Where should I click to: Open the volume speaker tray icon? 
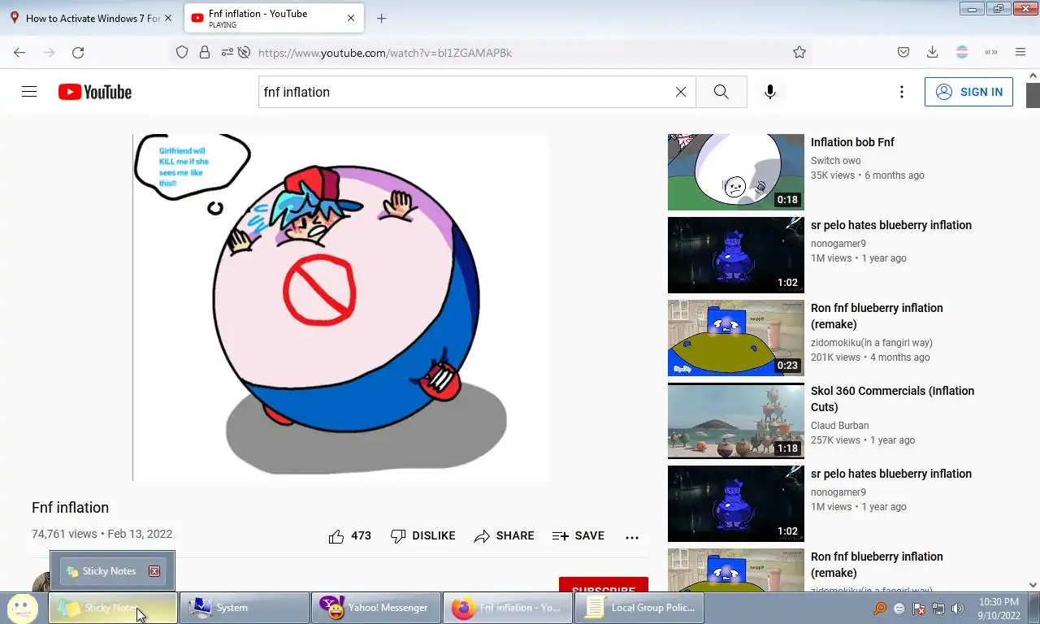[958, 609]
